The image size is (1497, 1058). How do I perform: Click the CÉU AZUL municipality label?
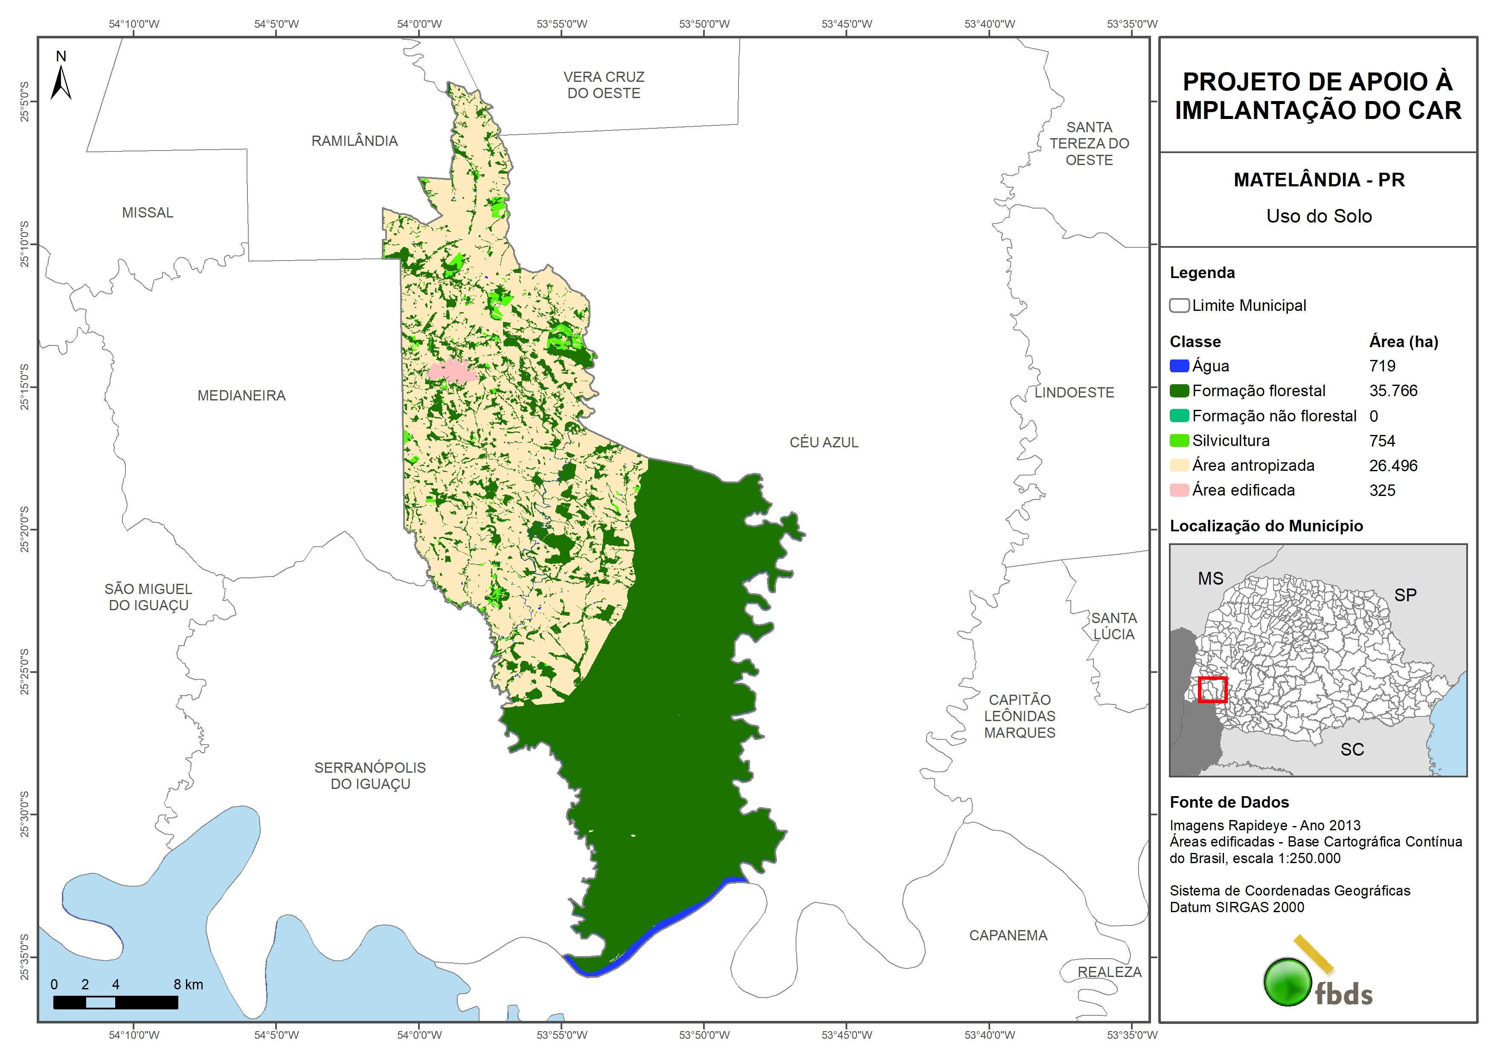click(823, 443)
